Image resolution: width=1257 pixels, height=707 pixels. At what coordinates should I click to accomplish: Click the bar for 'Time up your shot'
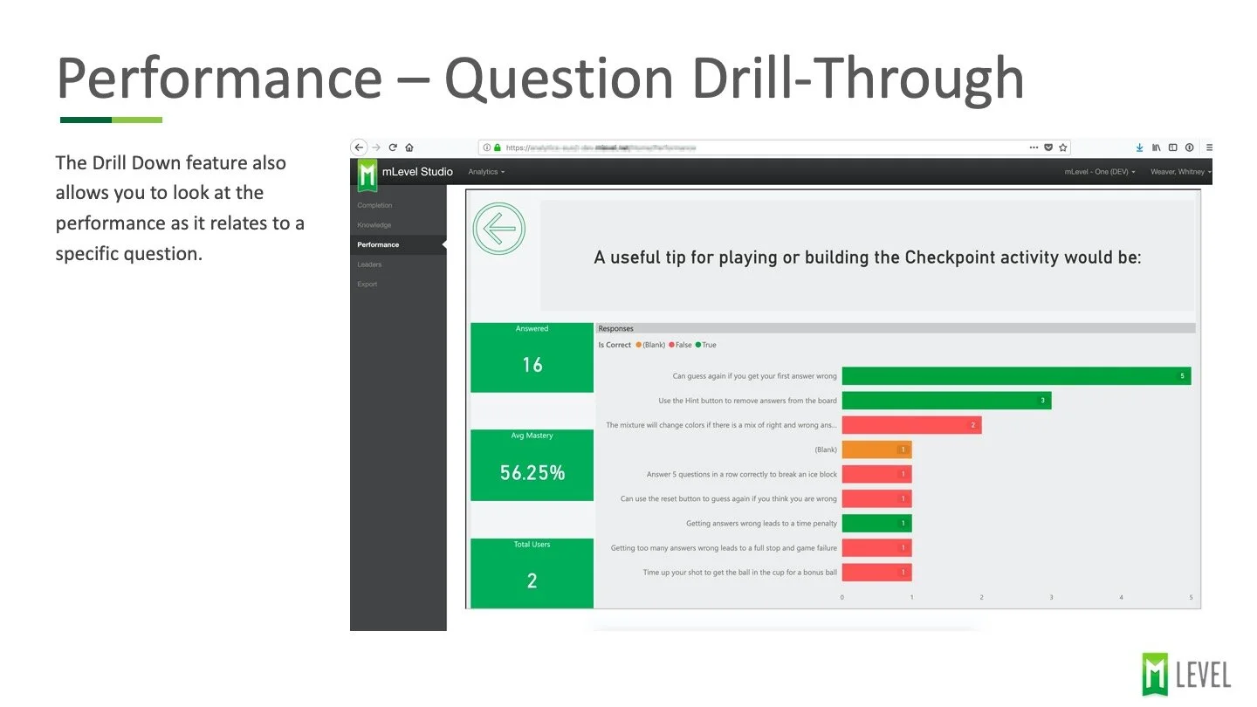(x=876, y=573)
